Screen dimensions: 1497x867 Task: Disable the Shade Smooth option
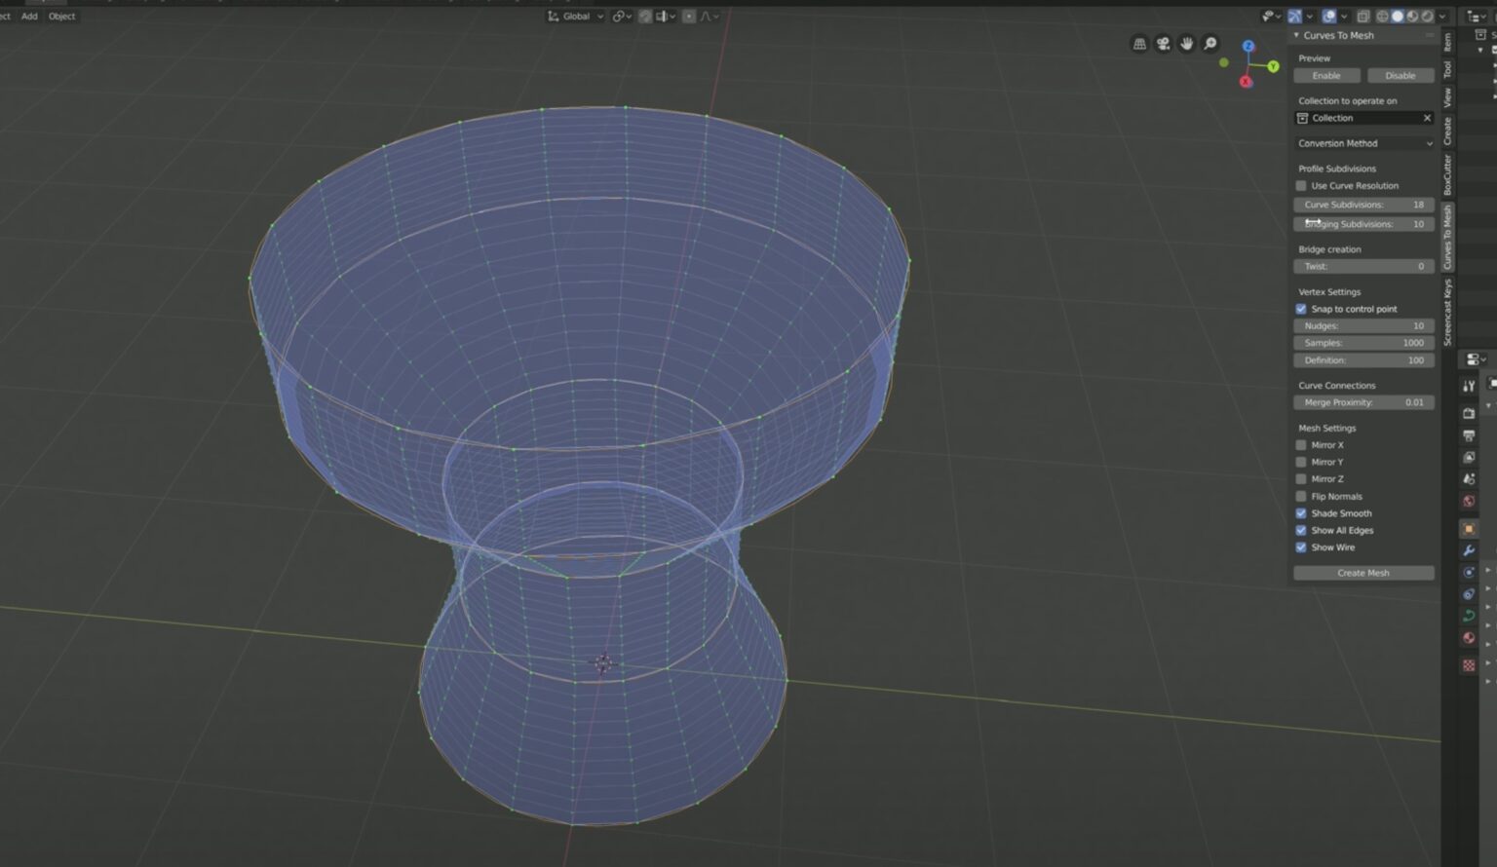click(1301, 513)
